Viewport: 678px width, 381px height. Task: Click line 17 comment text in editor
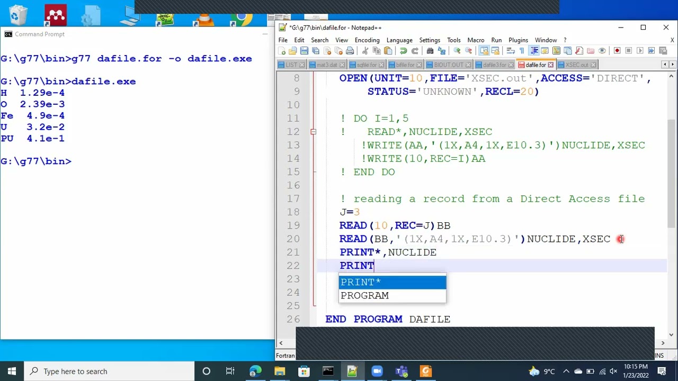pos(493,199)
